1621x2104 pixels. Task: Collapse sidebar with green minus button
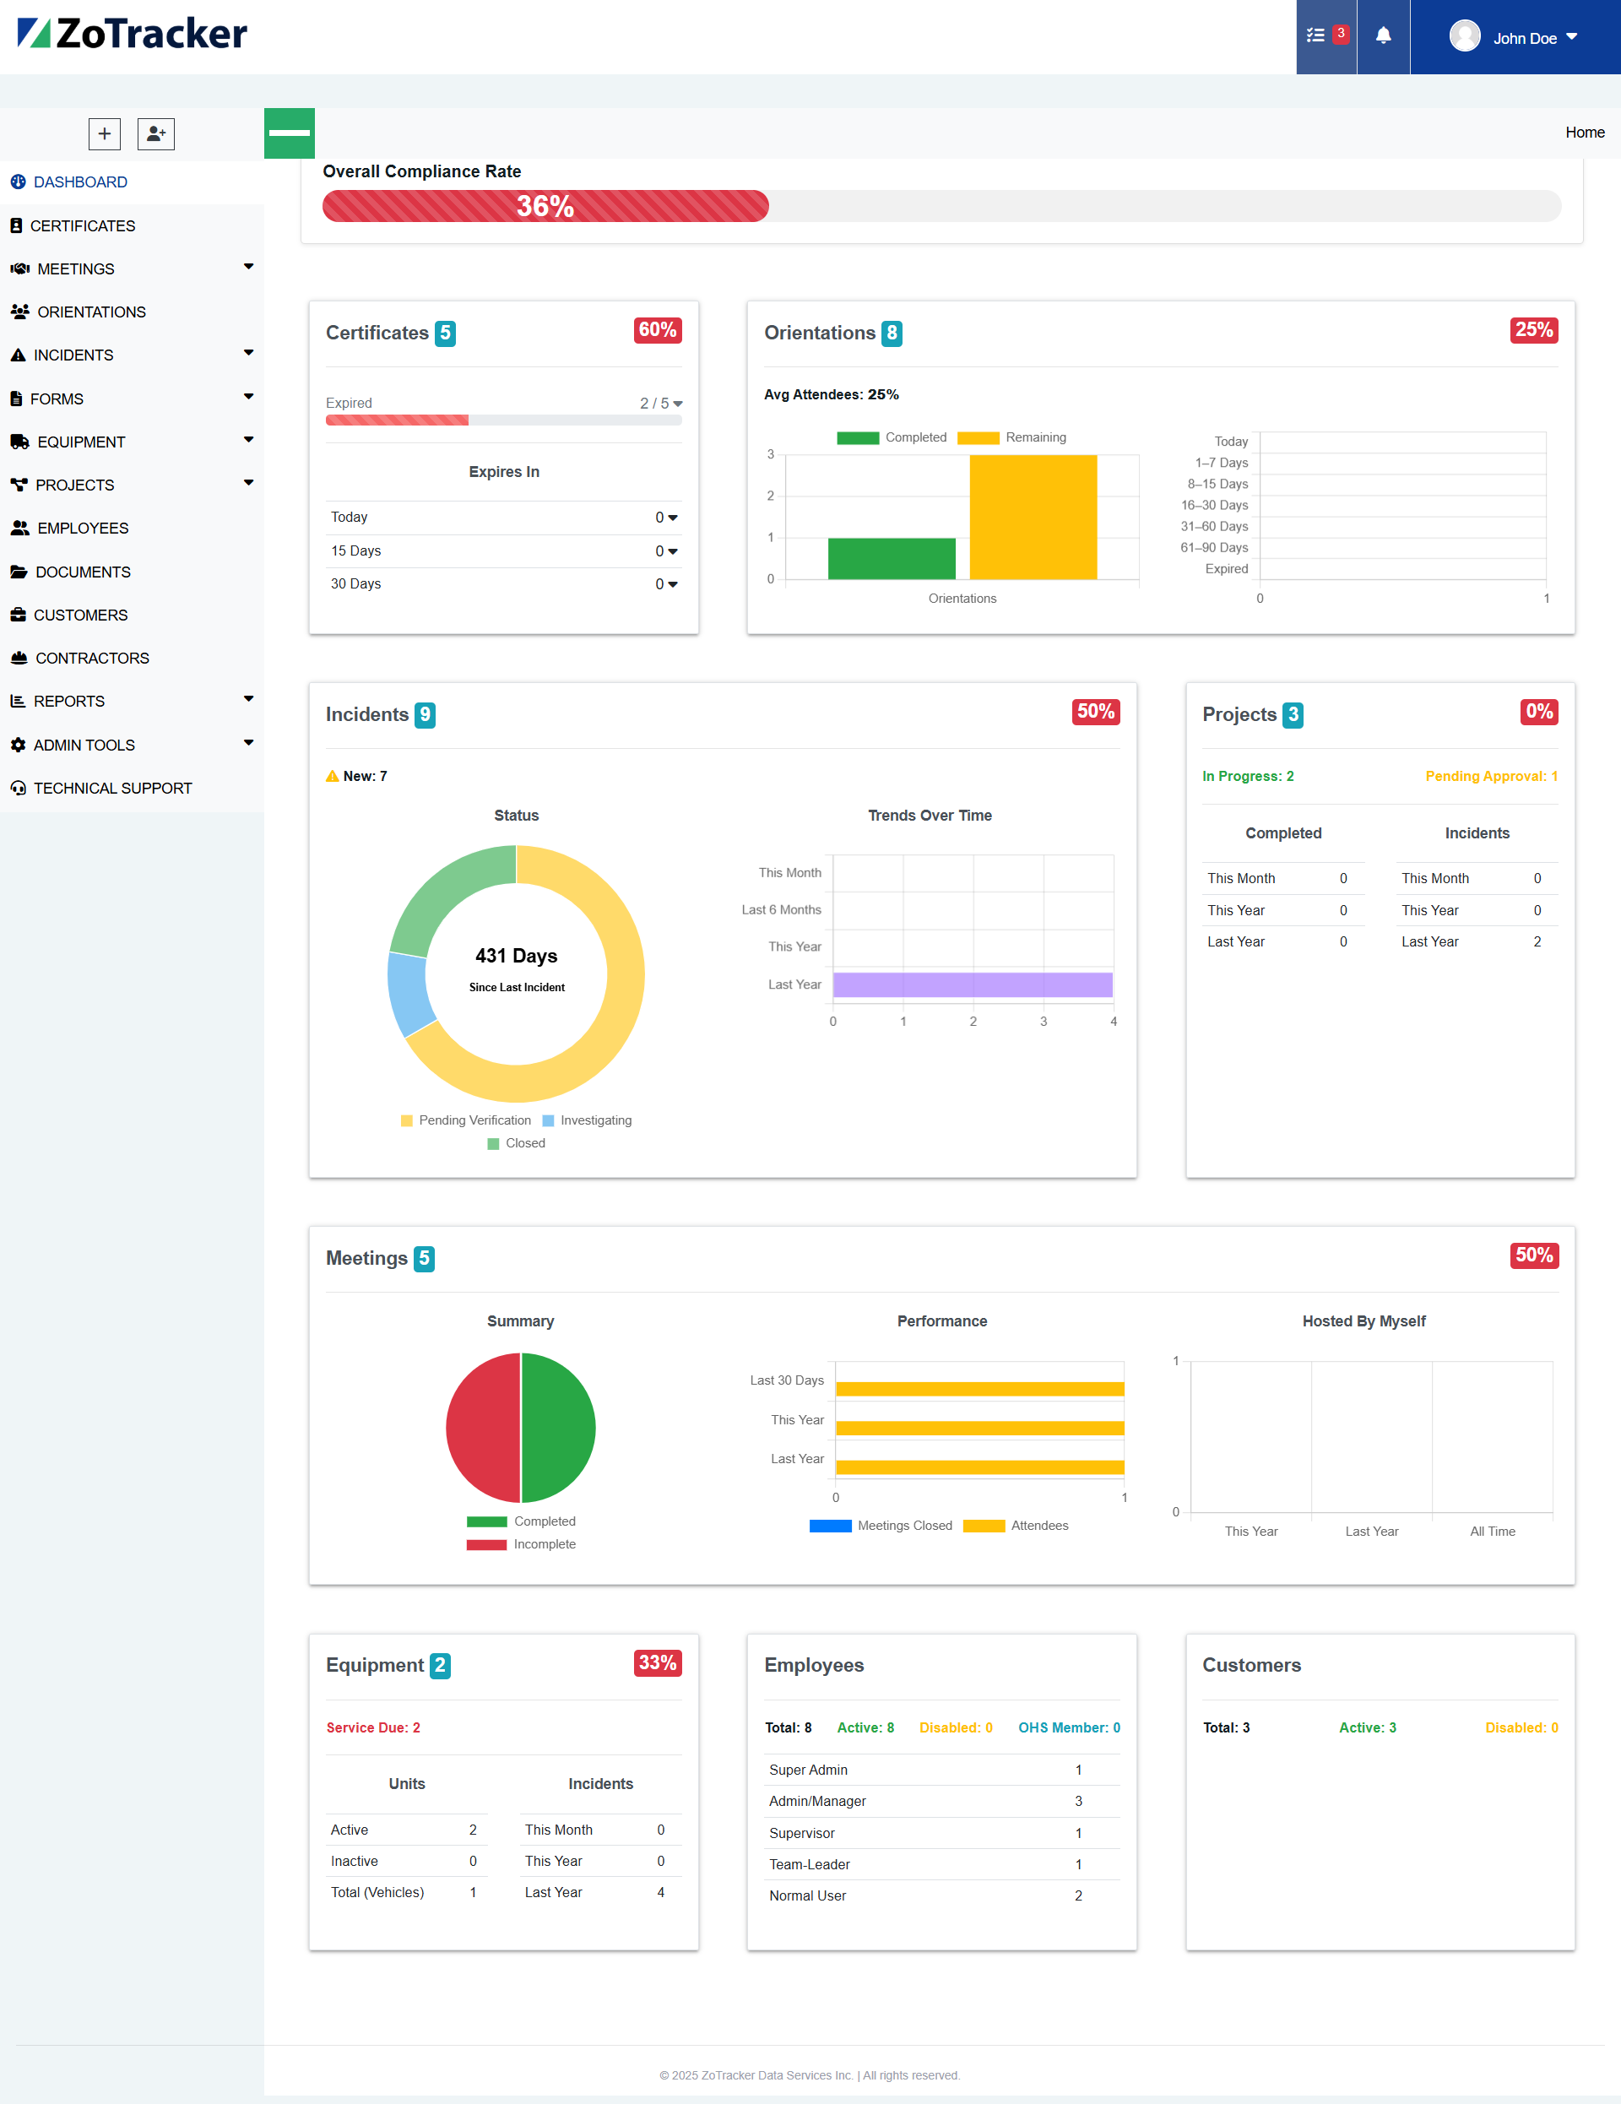point(289,133)
